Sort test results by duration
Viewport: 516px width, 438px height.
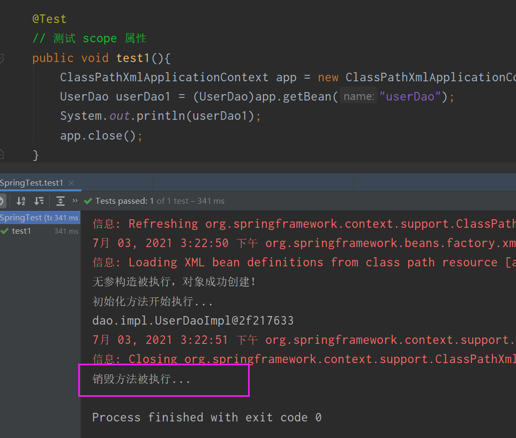(39, 201)
